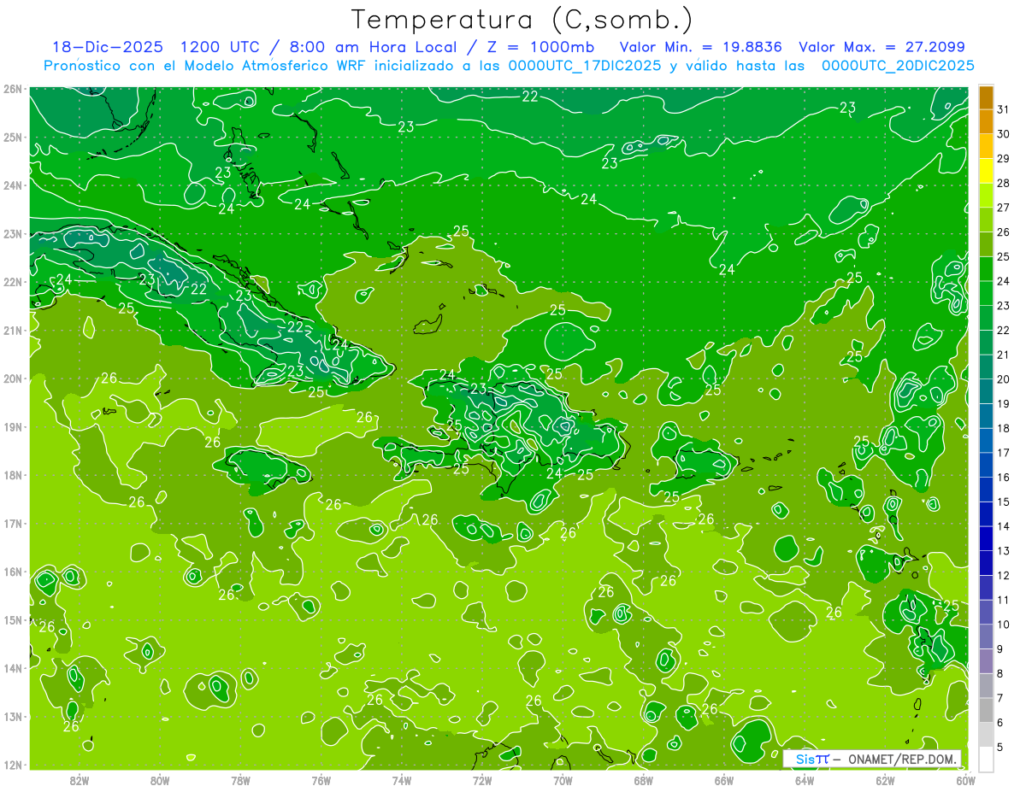Click the "29" color scale label
Image resolution: width=1026 pixels, height=792 pixels.
point(1004,159)
